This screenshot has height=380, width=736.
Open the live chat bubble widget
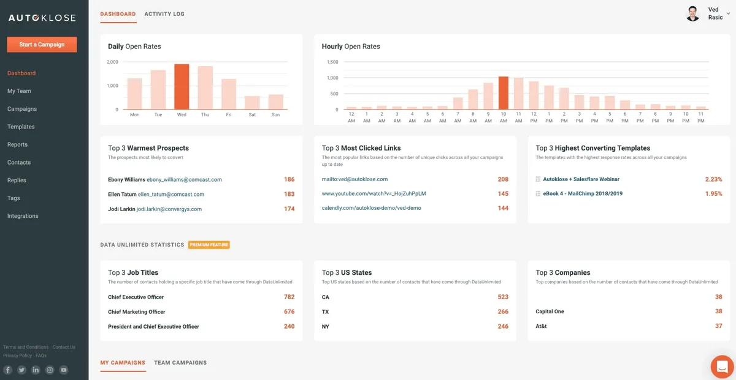tap(721, 366)
